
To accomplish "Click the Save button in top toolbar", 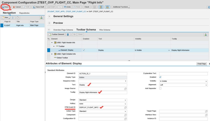I will coord(5,7).
